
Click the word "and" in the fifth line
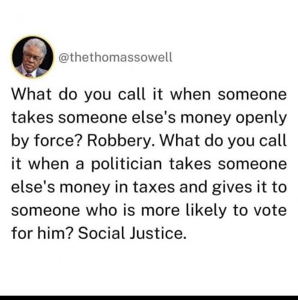tap(193, 187)
